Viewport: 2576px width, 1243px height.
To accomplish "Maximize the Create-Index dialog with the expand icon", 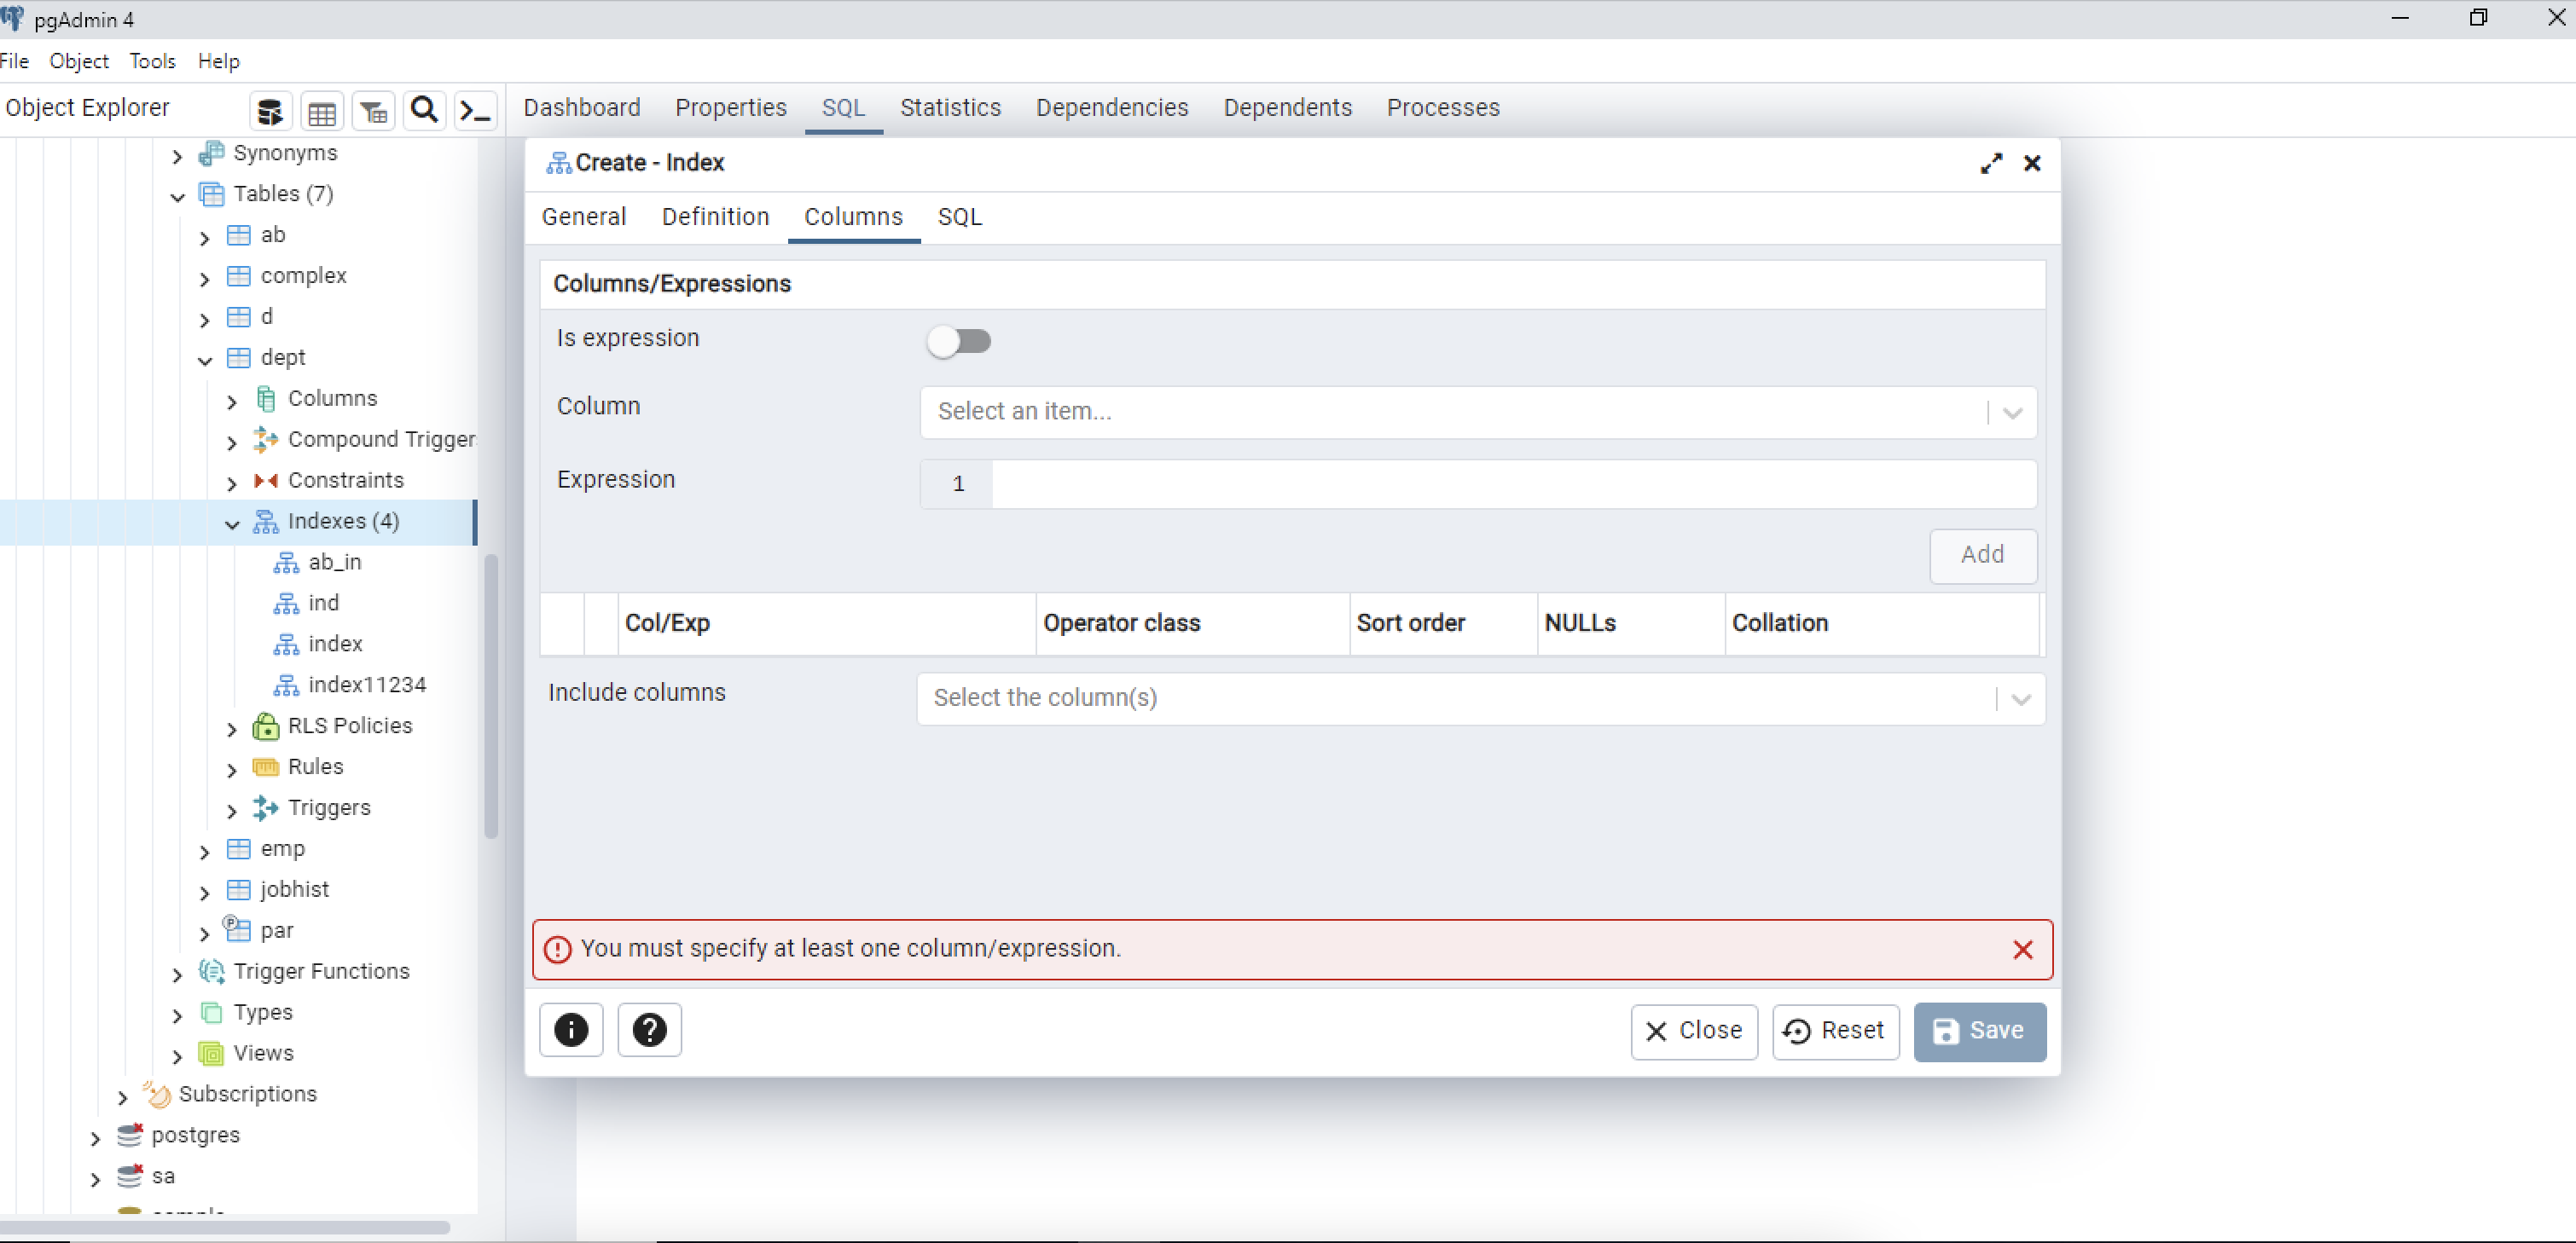I will tap(1991, 163).
